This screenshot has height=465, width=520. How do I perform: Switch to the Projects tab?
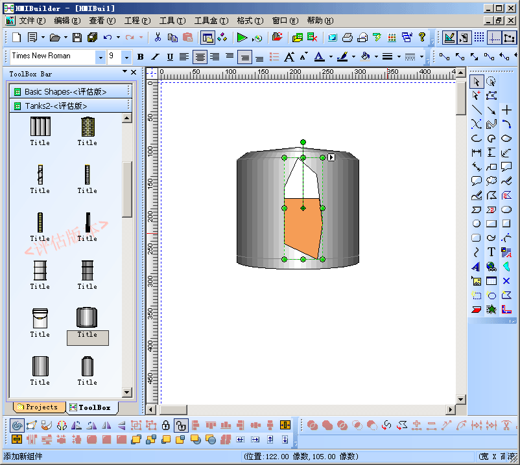click(38, 407)
